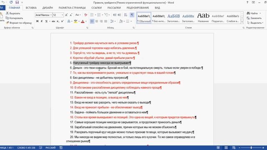Click the Undo arrow in quick access toolbar

3,2
